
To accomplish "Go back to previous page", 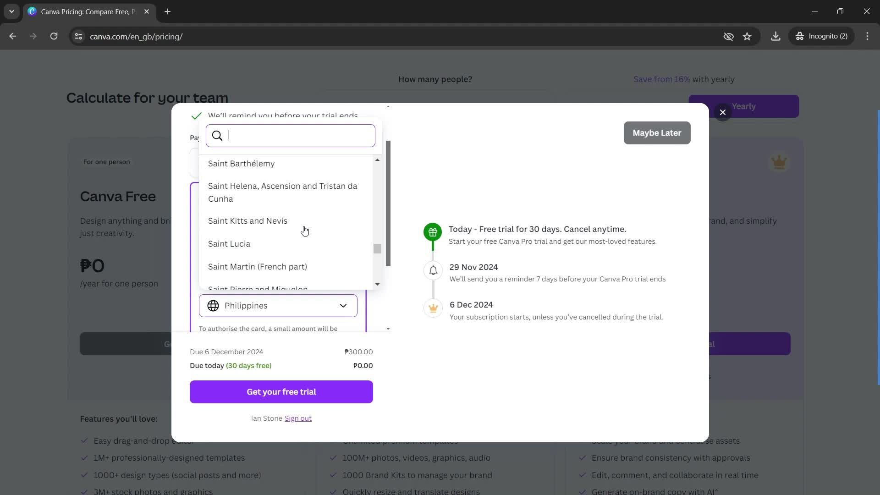I will click(13, 36).
